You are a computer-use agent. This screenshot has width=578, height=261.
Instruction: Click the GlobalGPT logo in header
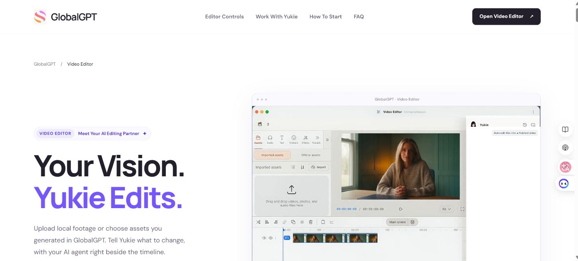pyautogui.click(x=65, y=17)
